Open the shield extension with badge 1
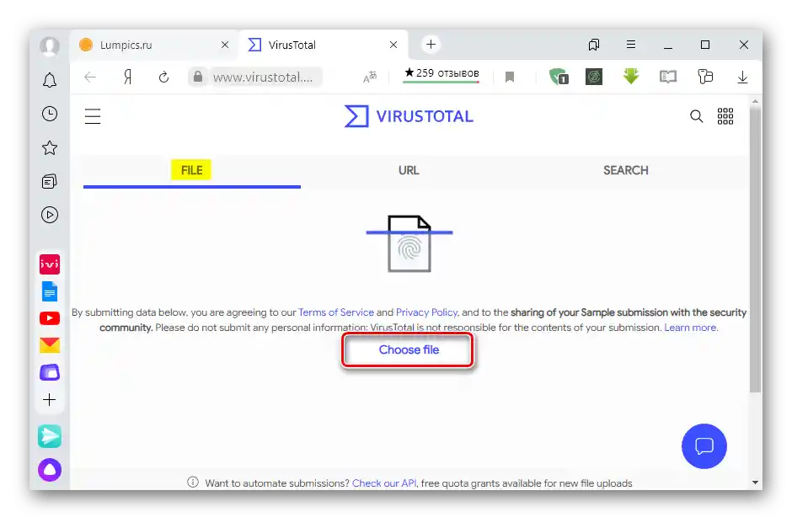Viewport: 792px width, 528px height. (559, 77)
